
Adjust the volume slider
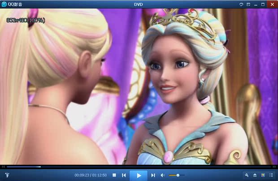[177, 175]
